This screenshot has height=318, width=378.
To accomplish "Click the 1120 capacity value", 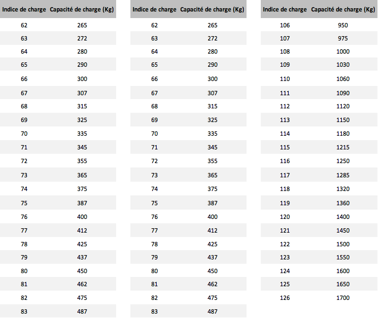I will pyautogui.click(x=343, y=106).
